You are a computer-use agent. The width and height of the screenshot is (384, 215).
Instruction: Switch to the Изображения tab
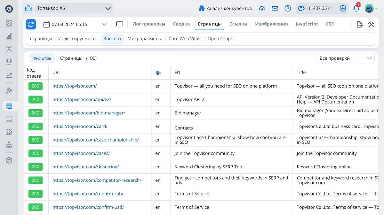(x=271, y=24)
